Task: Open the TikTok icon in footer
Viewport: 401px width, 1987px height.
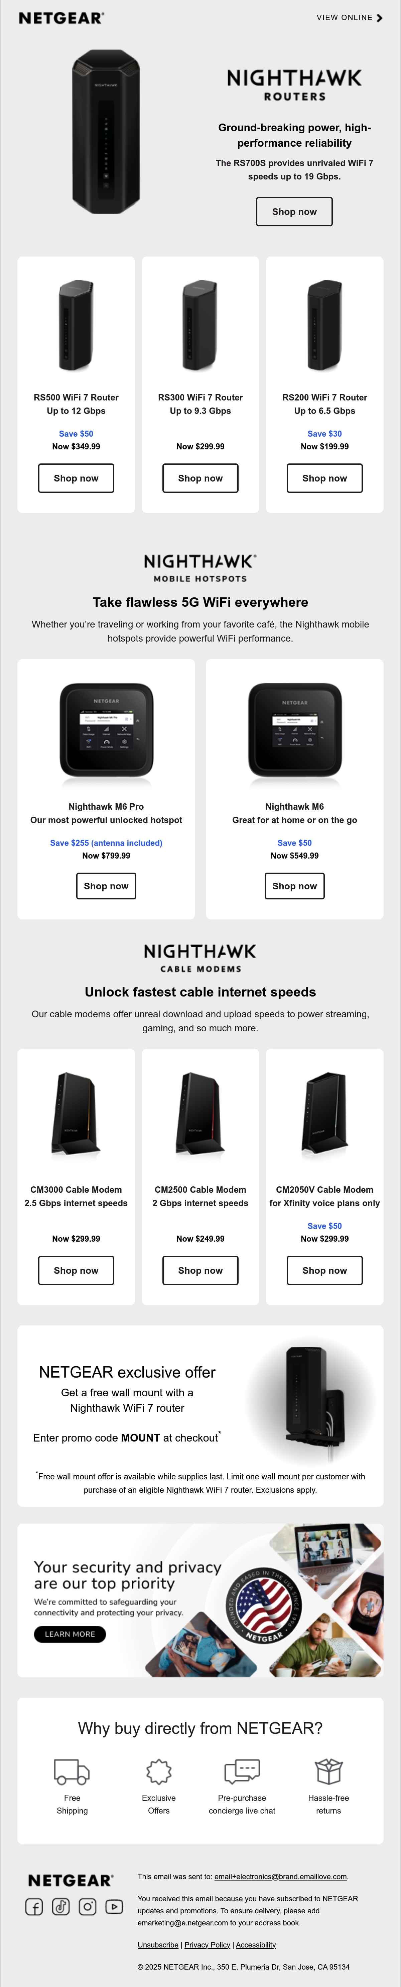Action: (61, 1907)
